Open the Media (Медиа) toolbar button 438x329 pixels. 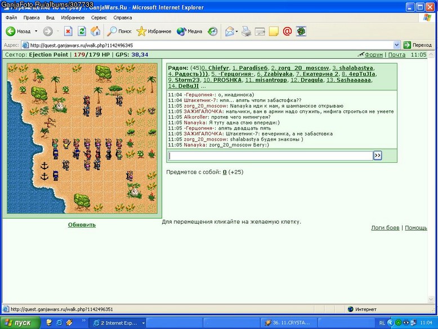pyautogui.click(x=189, y=32)
